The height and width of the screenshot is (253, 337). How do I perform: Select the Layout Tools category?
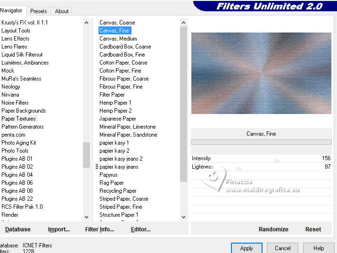pyautogui.click(x=16, y=31)
